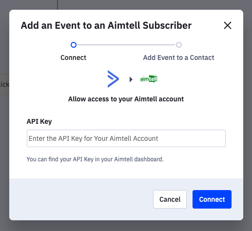Click the Aimtell dashboard helper text
252x231 pixels.
click(x=95, y=159)
